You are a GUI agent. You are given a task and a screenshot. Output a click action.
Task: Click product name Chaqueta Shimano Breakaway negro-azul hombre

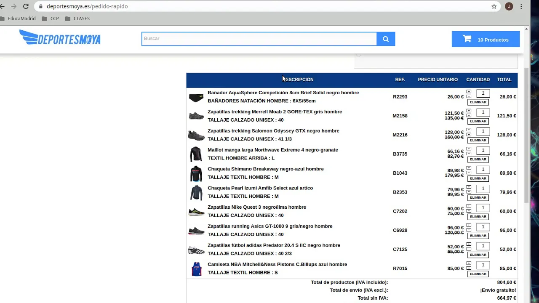[x=266, y=169]
